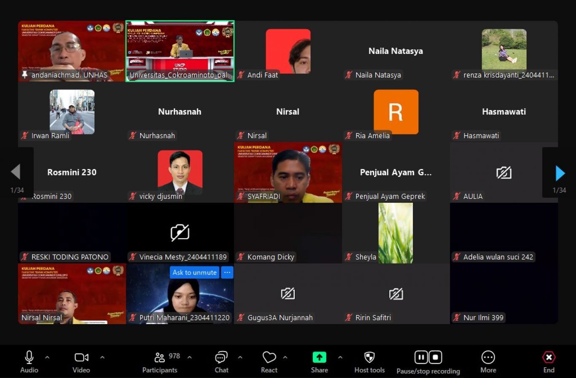Click Ask to unmute button

pos(194,273)
